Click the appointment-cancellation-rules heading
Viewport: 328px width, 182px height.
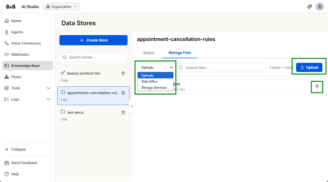pos(176,39)
